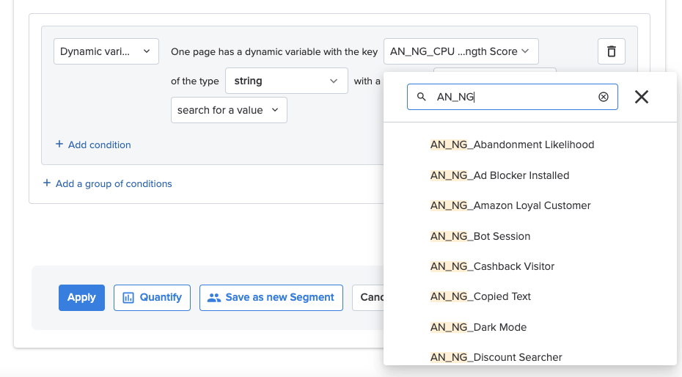Focus the AN_NG search input field
This screenshot has height=377, width=682.
pos(513,97)
